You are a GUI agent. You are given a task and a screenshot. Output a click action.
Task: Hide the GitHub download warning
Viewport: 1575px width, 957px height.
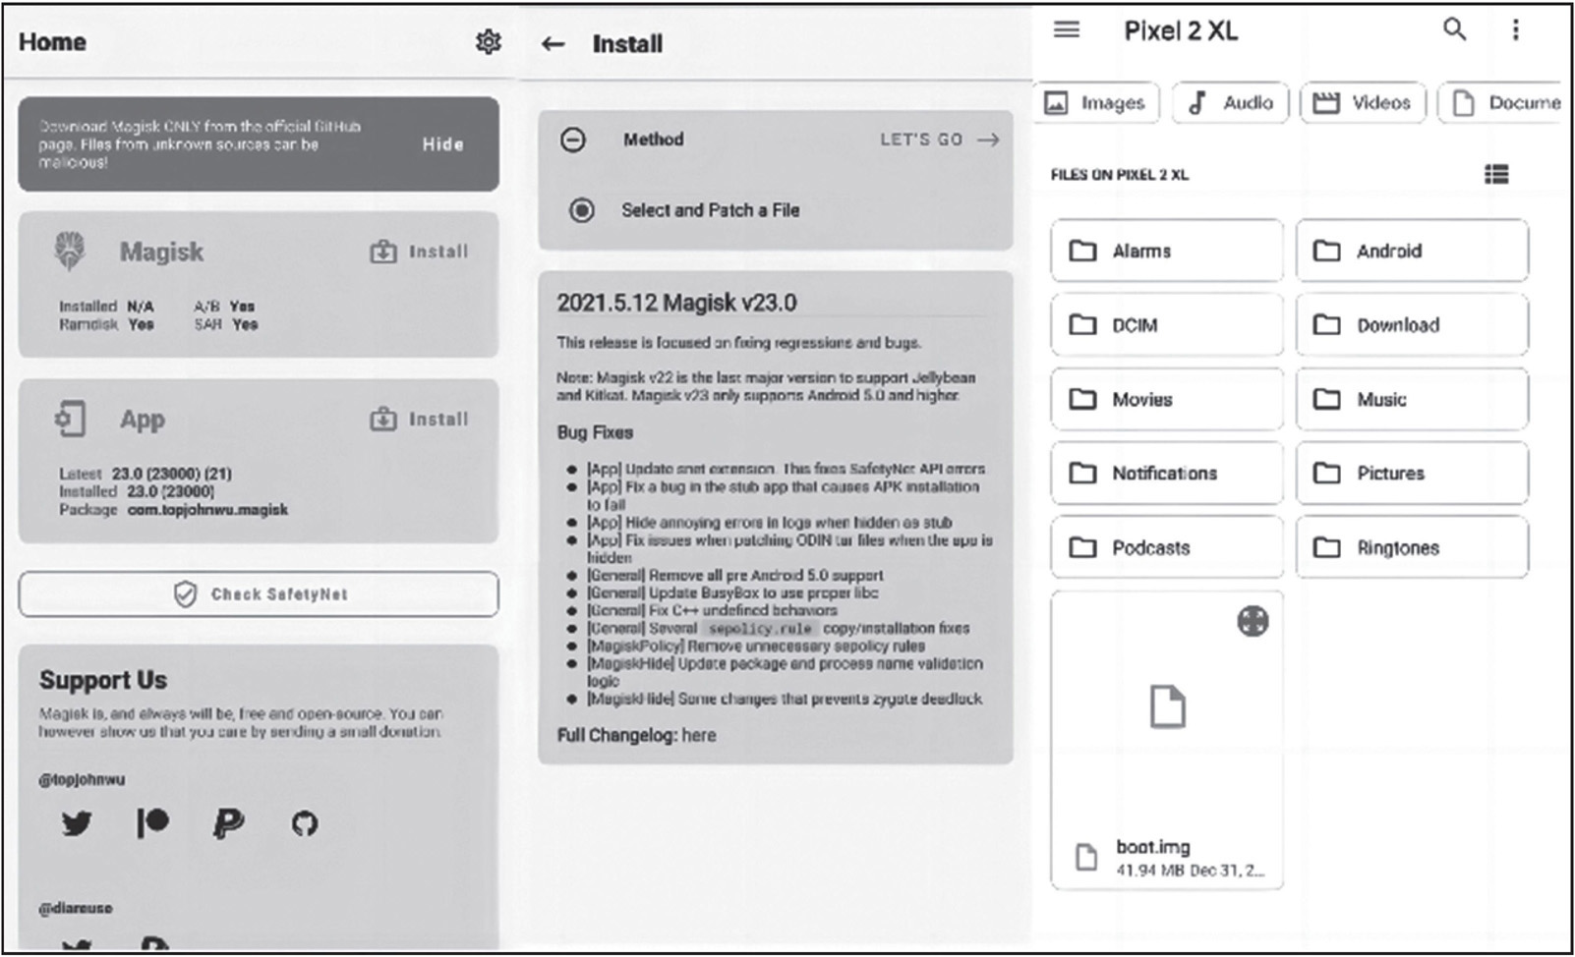[442, 144]
